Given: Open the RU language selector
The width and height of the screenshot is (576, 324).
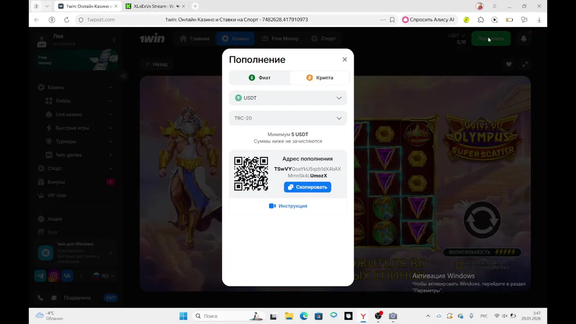Looking at the screenshot, I should (103, 276).
